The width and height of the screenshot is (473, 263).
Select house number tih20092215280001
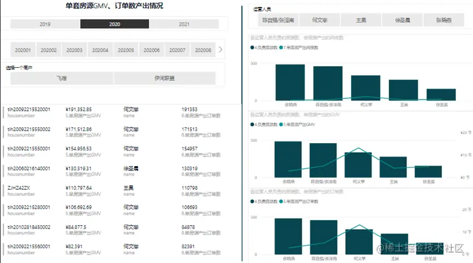pyautogui.click(x=29, y=207)
